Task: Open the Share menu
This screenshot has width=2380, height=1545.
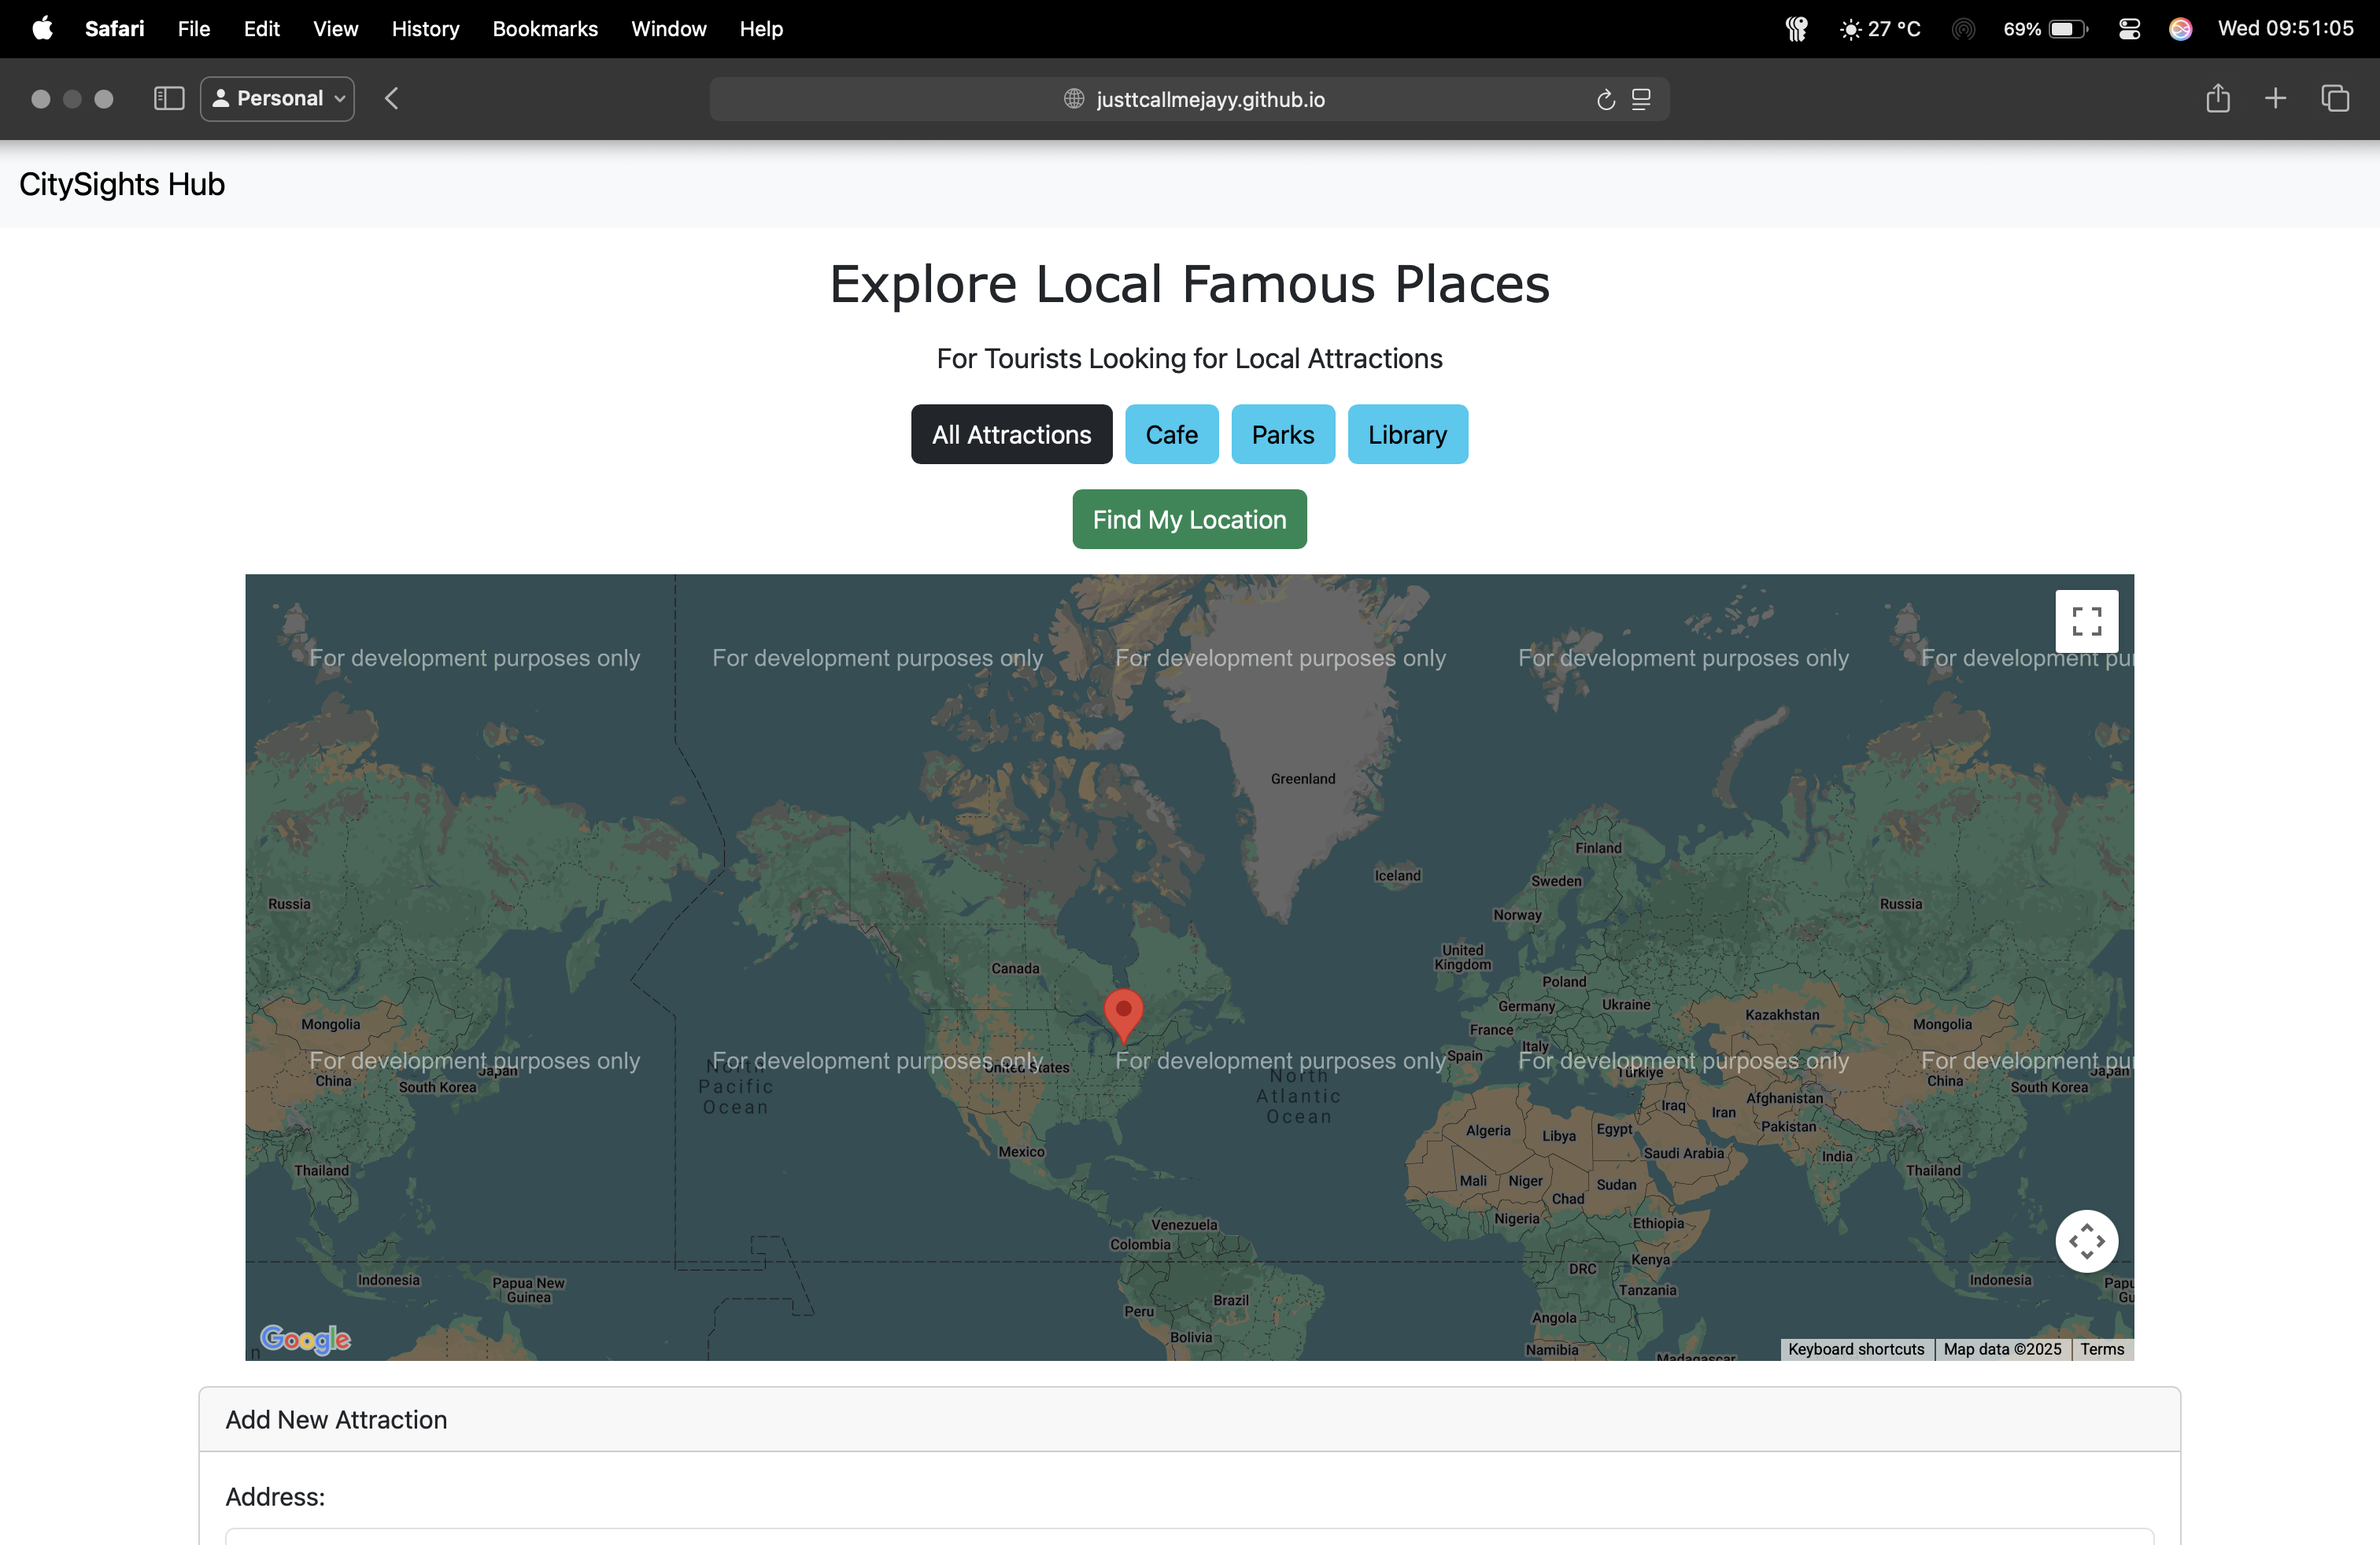Action: 2218,98
